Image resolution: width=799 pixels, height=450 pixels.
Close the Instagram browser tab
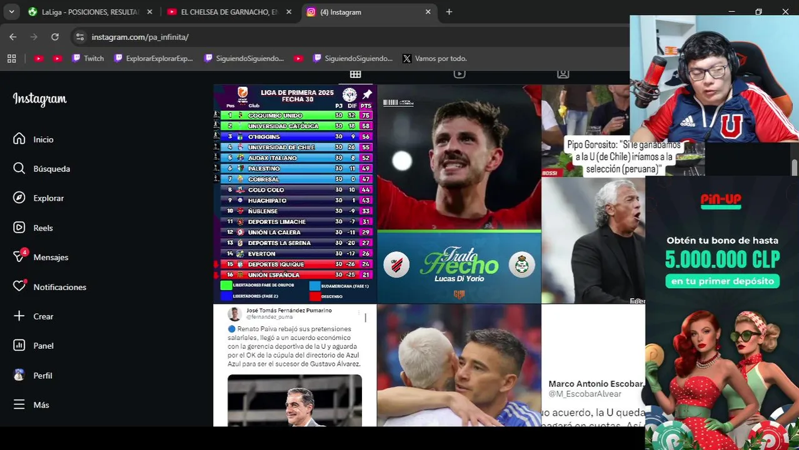click(428, 12)
